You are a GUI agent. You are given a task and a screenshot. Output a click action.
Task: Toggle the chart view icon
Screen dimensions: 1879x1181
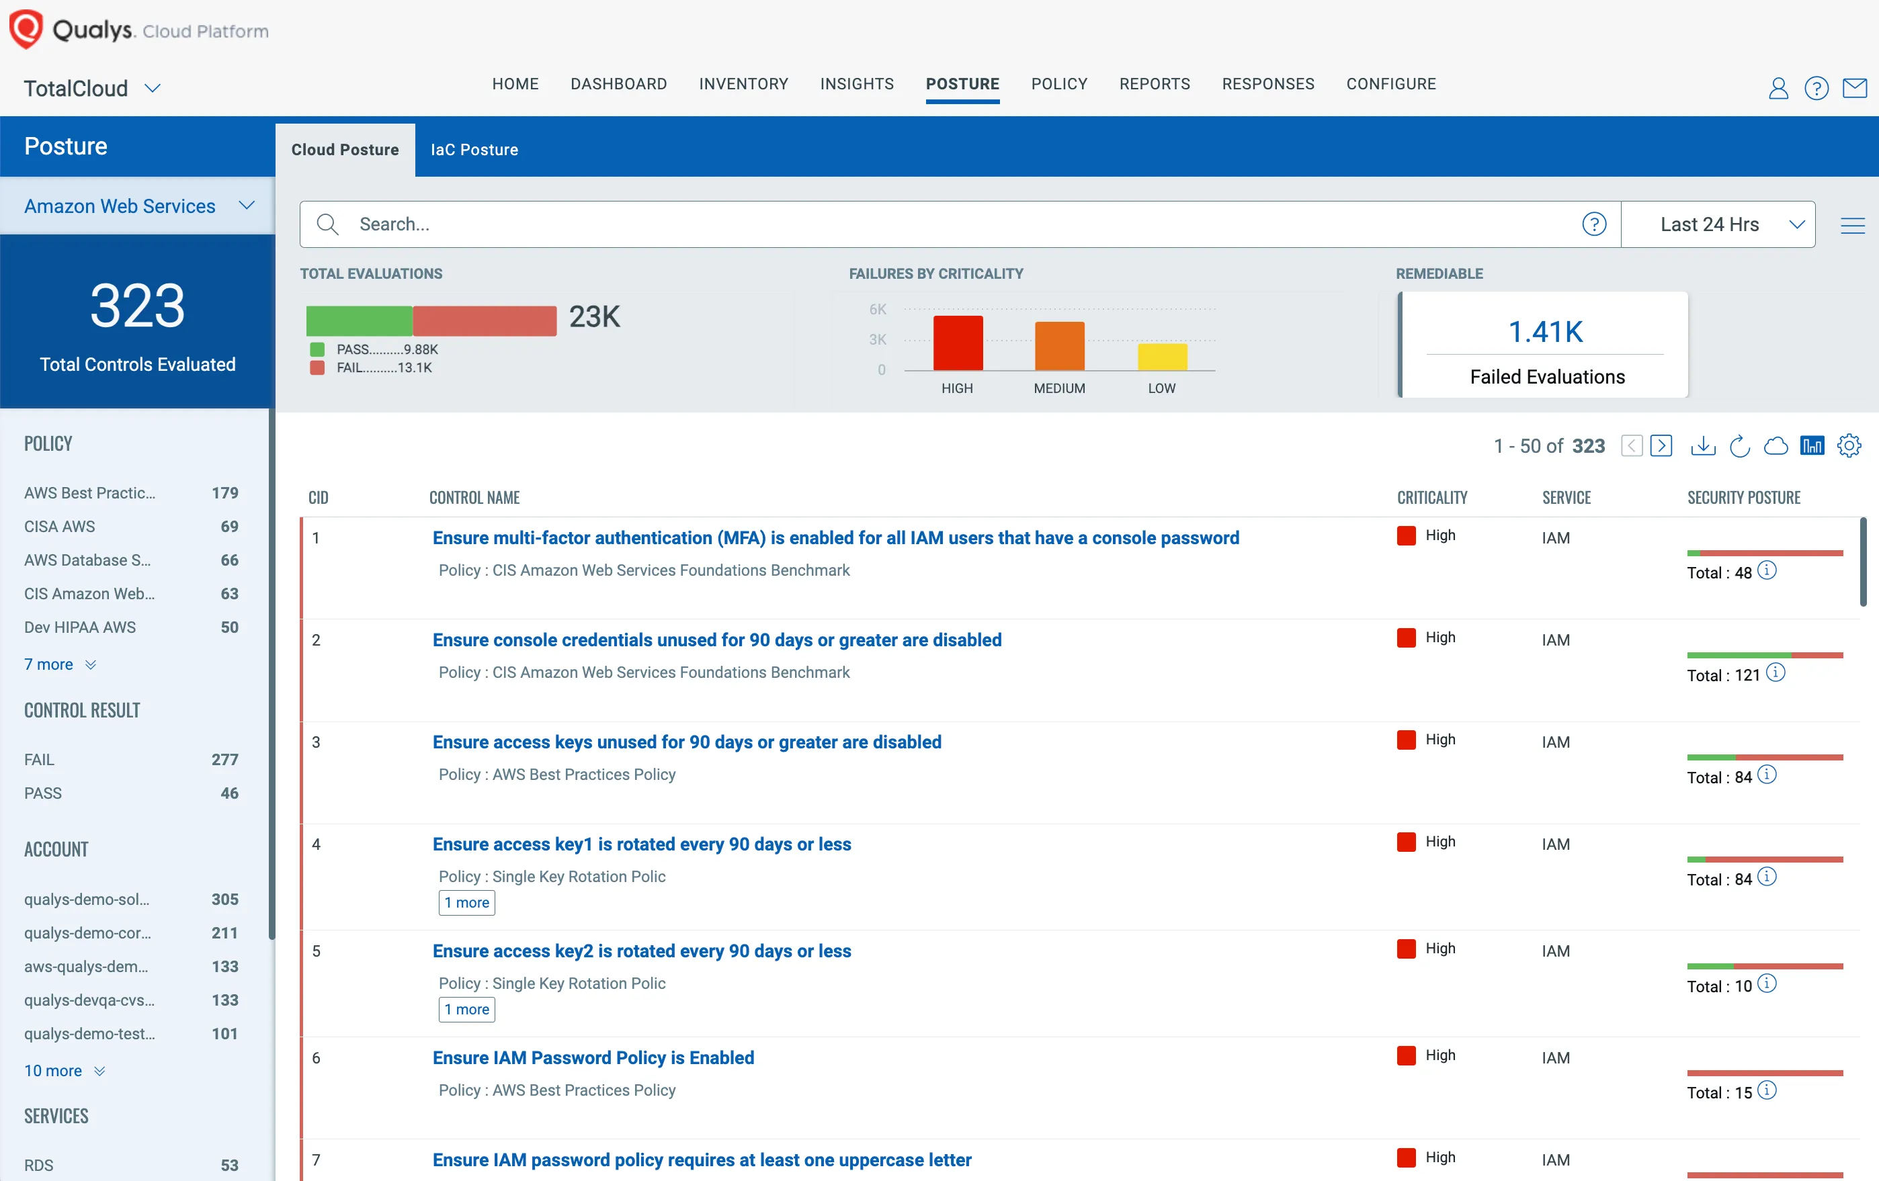point(1812,445)
